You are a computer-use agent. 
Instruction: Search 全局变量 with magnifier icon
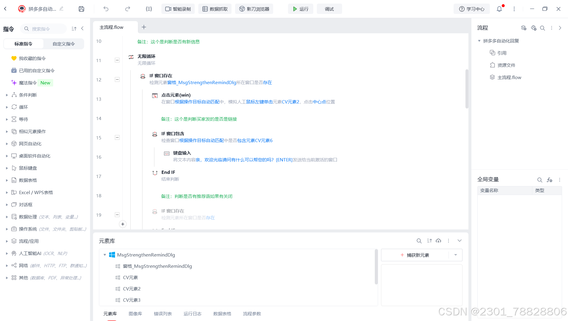(540, 180)
